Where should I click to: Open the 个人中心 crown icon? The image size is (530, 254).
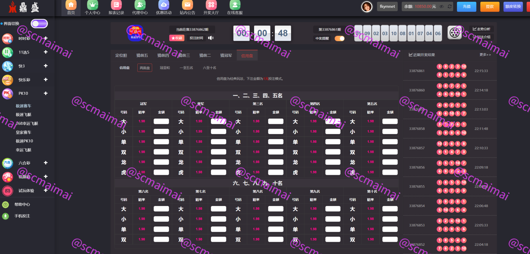(92, 5)
